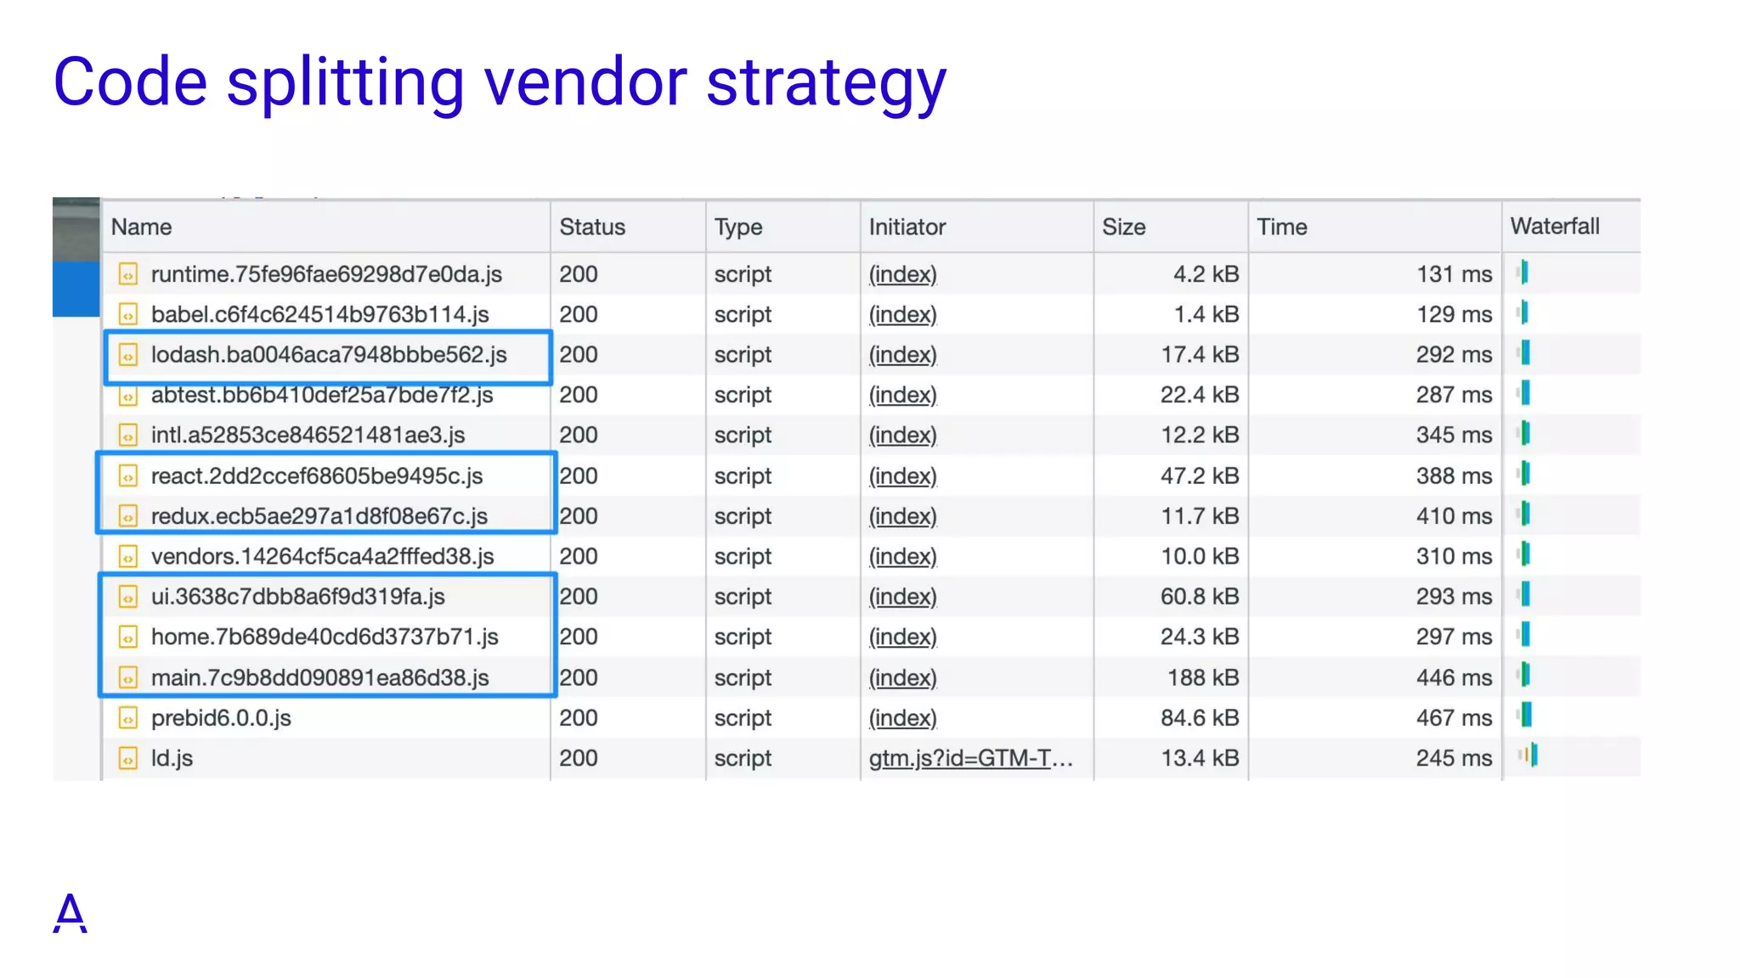Click the script file icon for react.2dd2ccef68605be9495c.js

(x=127, y=476)
